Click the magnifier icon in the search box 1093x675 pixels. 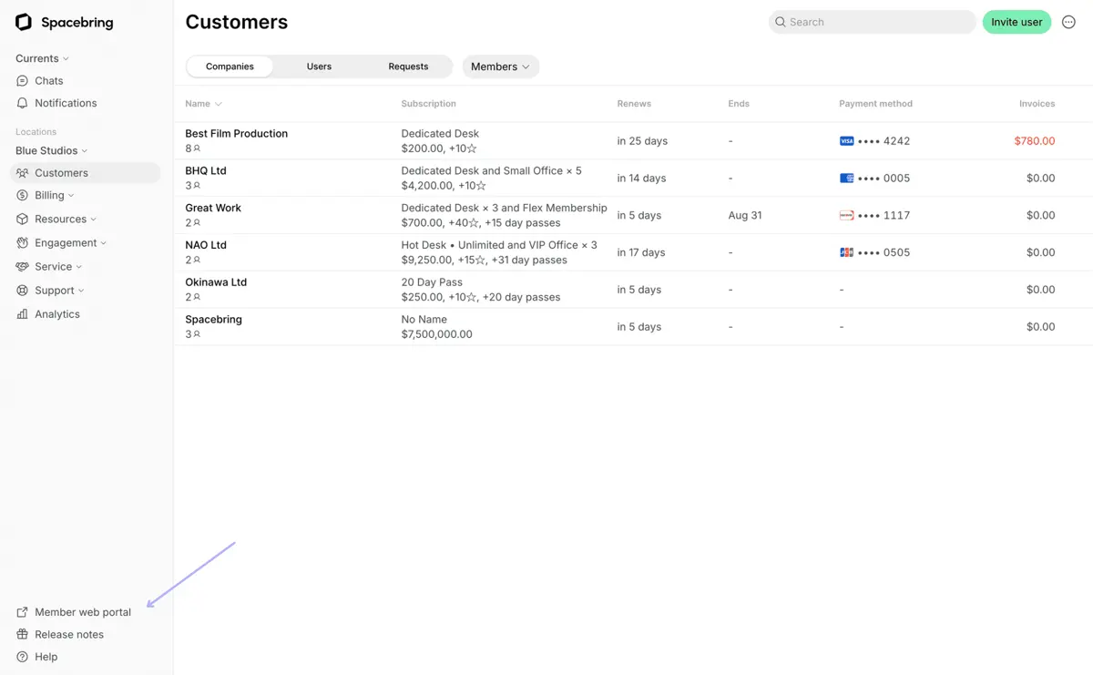781,22
